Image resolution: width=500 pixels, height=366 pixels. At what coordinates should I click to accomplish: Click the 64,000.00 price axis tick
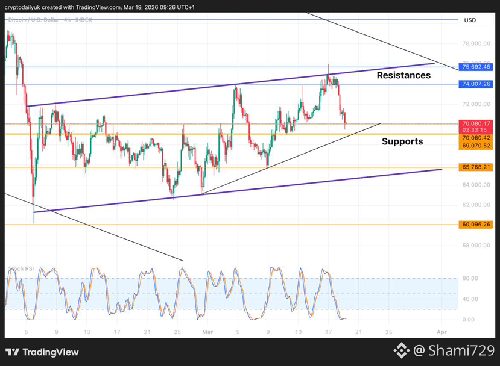[x=476, y=185]
